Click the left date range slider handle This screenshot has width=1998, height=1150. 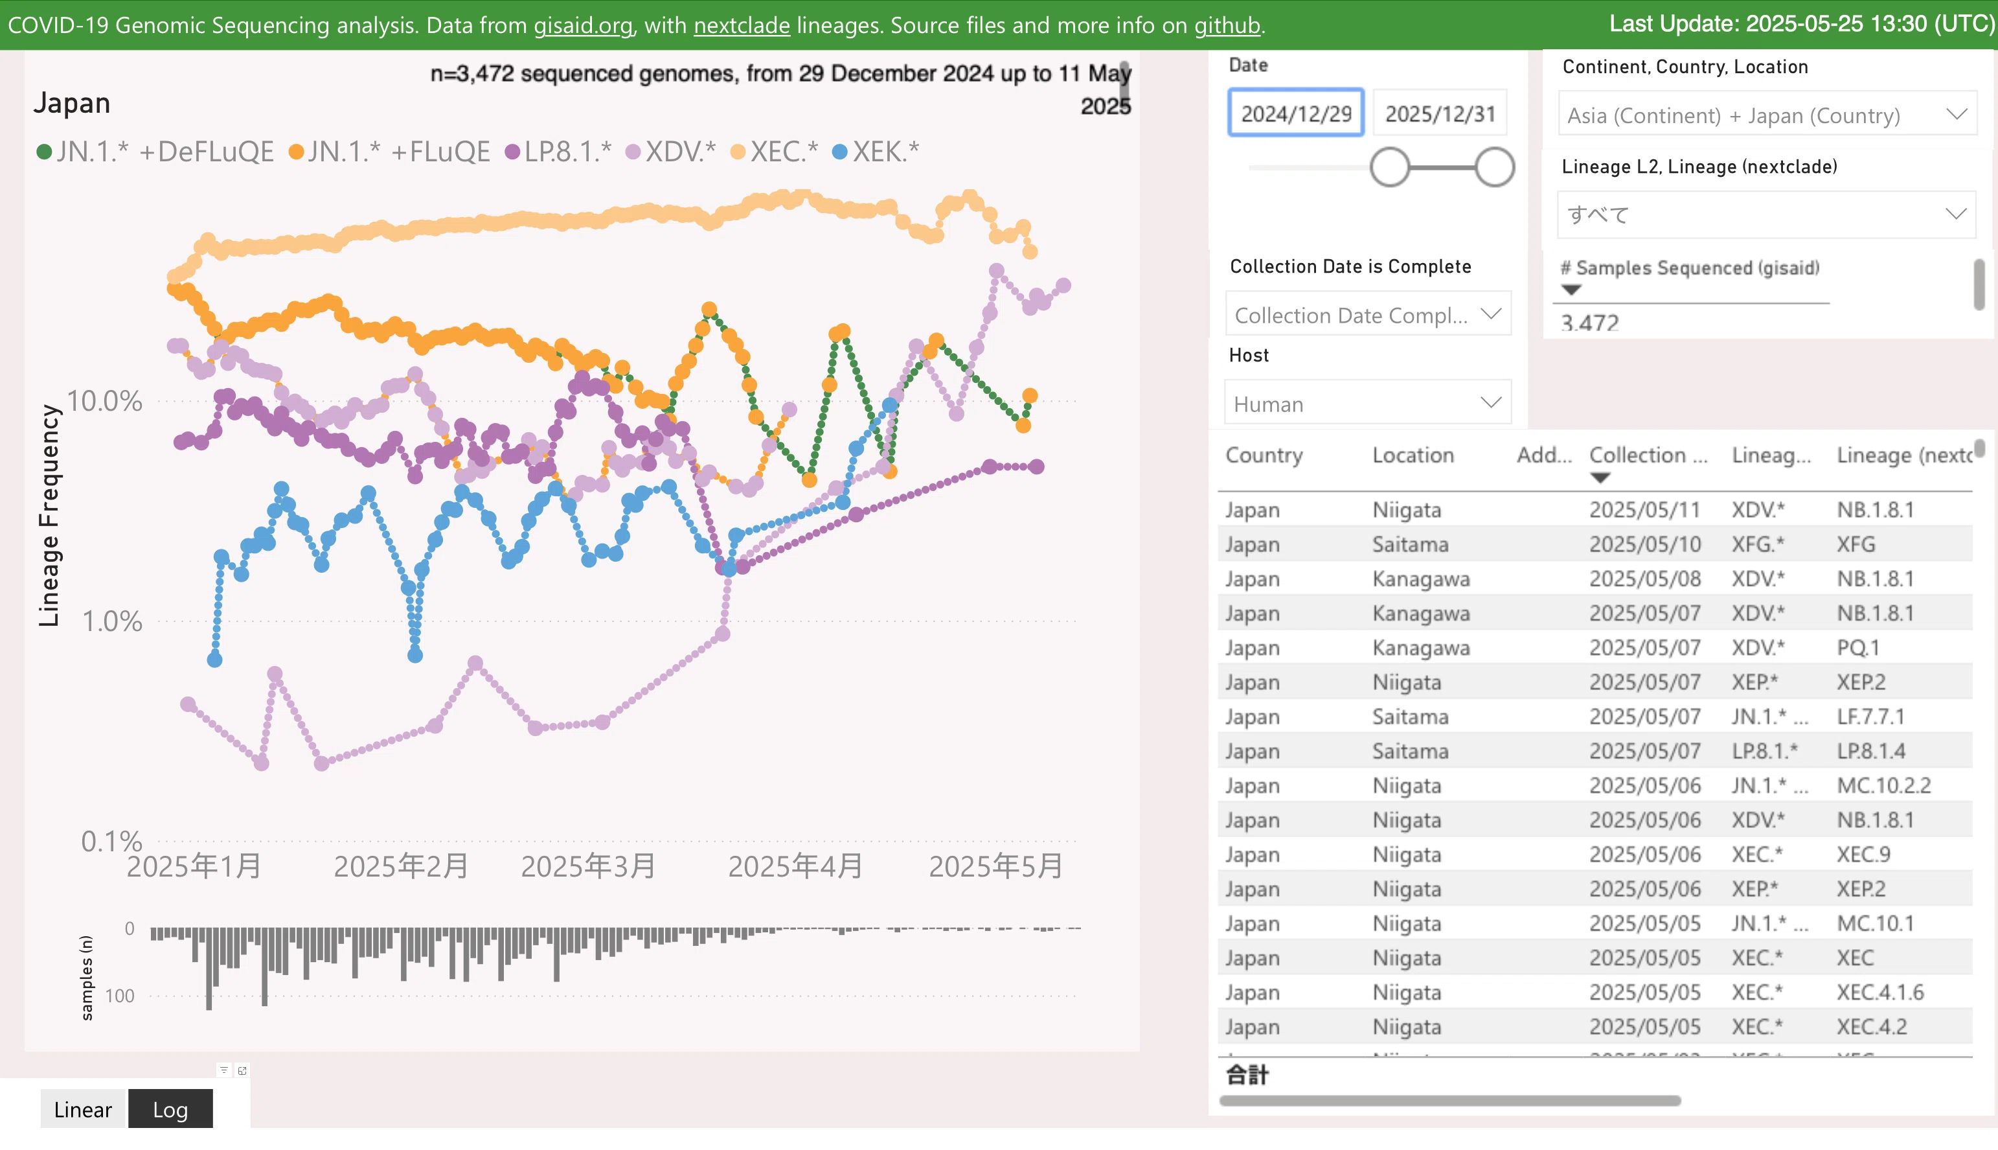coord(1389,167)
